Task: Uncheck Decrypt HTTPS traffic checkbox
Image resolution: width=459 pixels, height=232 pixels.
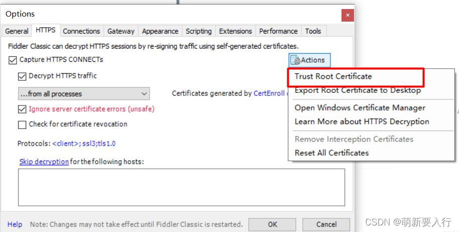Action: pyautogui.click(x=22, y=76)
